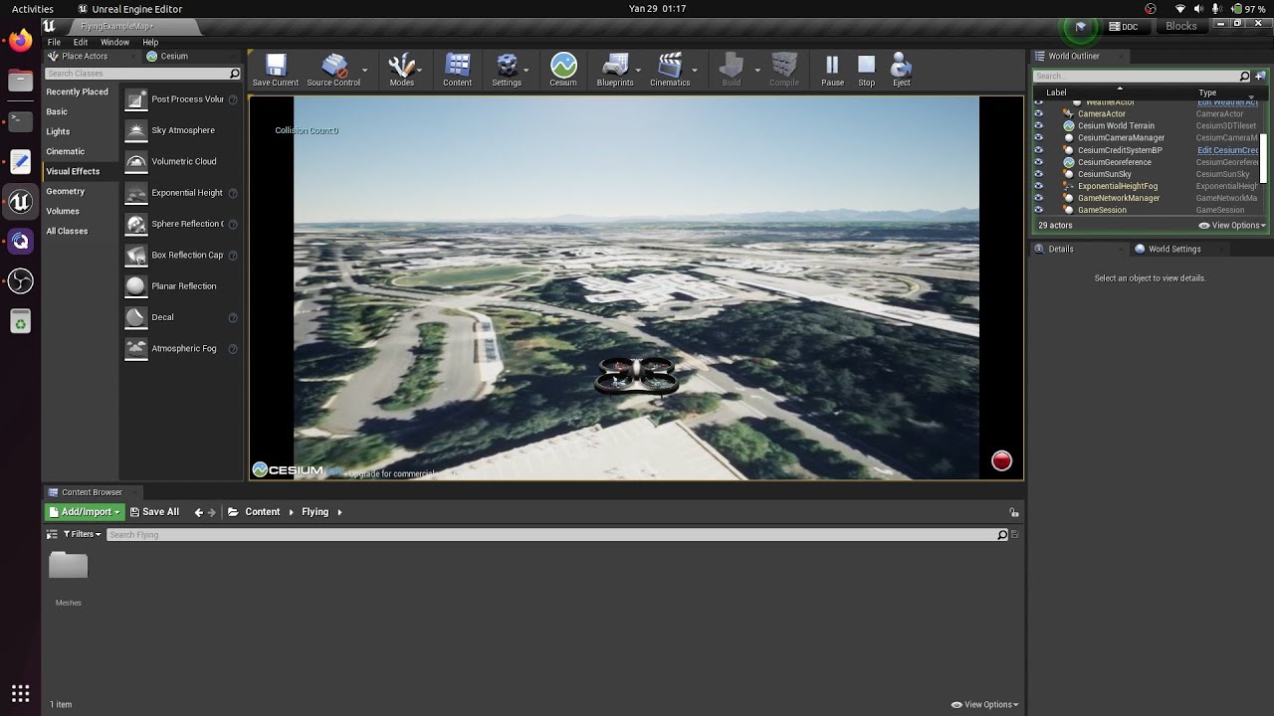
Task: Open Firefox from the Ubuntu dock
Action: tap(20, 41)
